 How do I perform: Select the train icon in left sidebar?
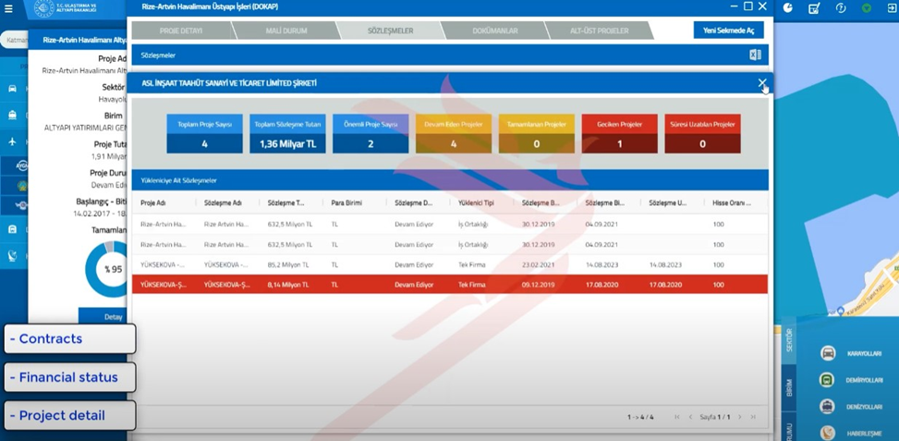tap(13, 115)
